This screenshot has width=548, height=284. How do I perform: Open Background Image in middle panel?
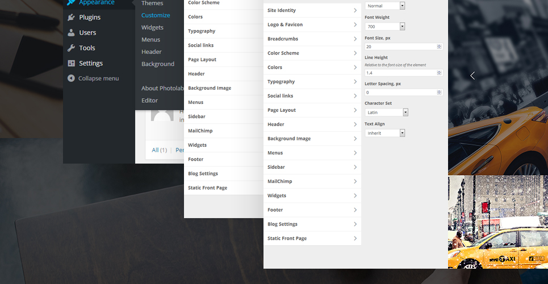point(224,88)
